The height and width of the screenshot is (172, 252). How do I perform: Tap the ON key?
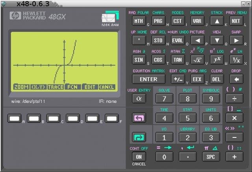[x=139, y=157]
